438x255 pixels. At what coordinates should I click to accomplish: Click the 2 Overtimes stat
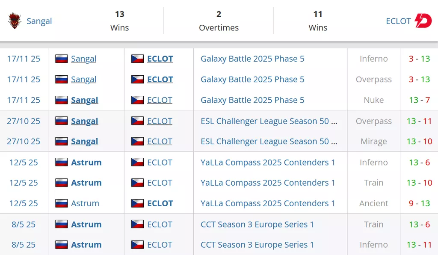[x=219, y=21]
